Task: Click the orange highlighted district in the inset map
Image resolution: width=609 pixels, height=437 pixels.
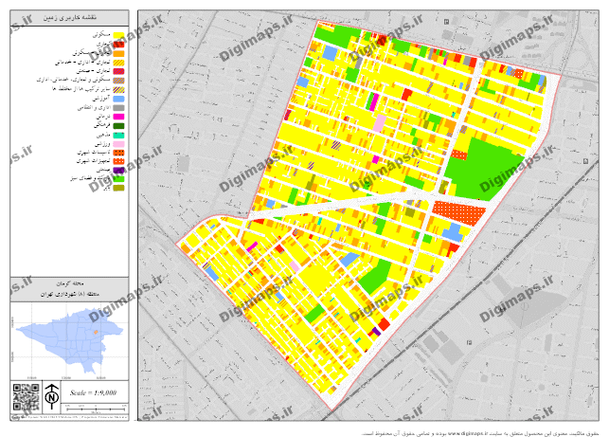Action: tap(96, 333)
